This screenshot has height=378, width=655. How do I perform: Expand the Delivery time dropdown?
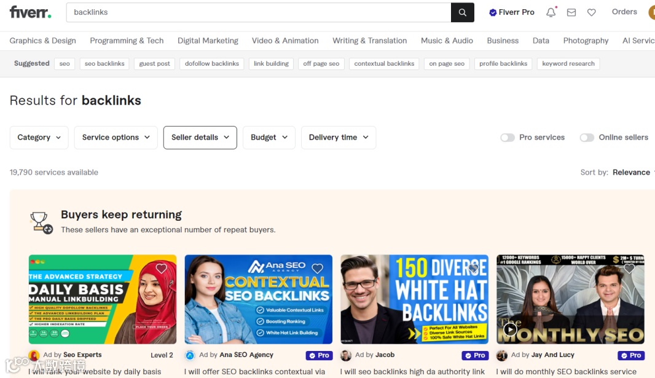(x=339, y=138)
